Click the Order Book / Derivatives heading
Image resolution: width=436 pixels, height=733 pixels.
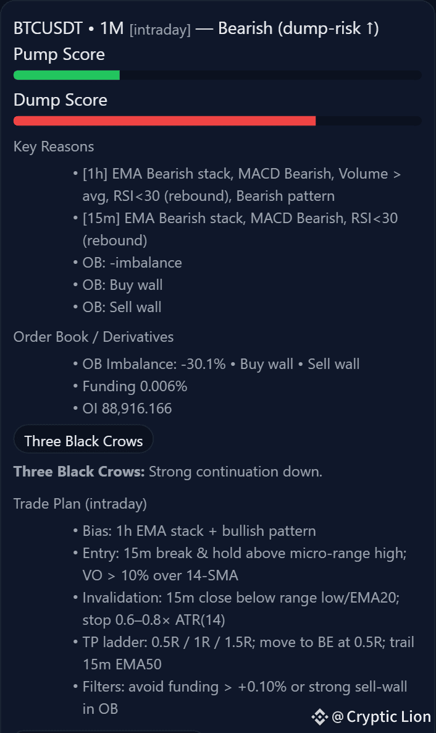point(93,337)
